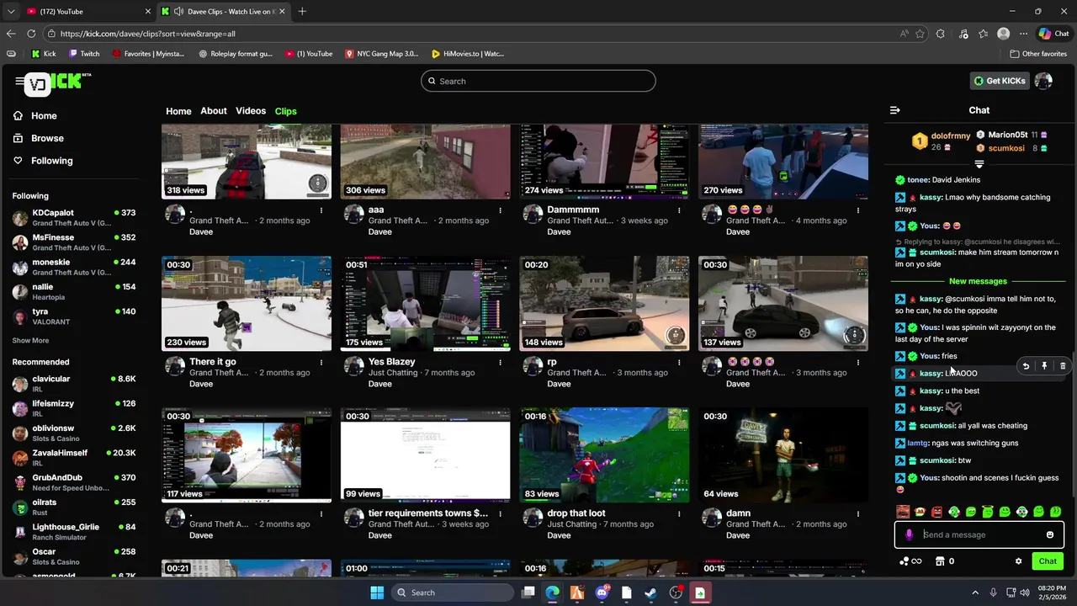Open clavicular avatar under Recommended
The image size is (1077, 606).
[x=20, y=384]
